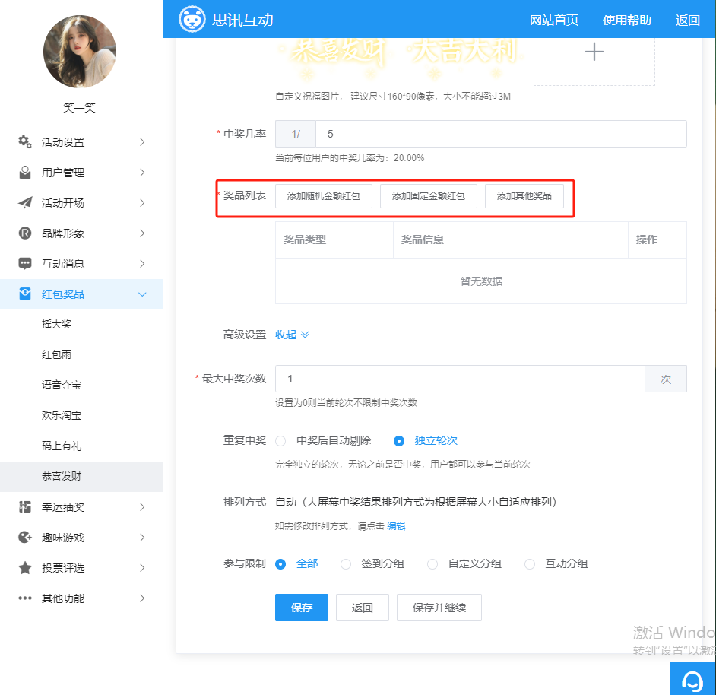Click the 红包奖品 red packet icon
Viewport: 716px width, 695px height.
(x=24, y=294)
